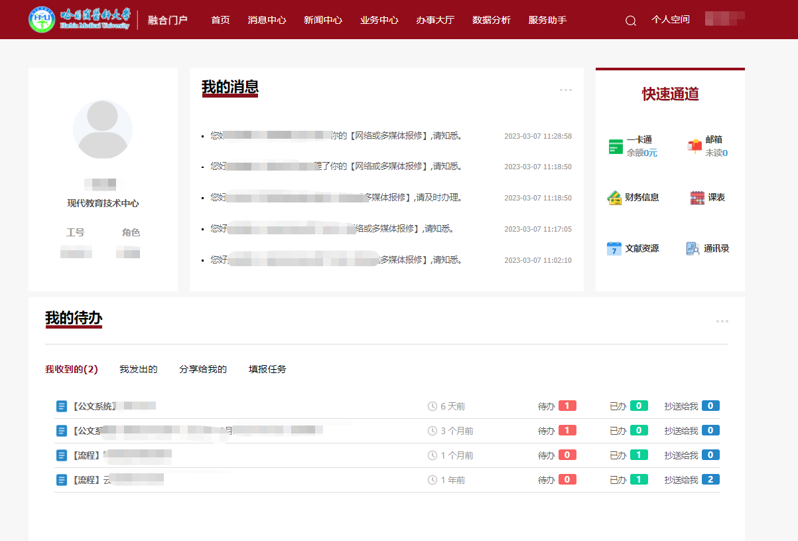Screen dimensions: 798x541
Task: Open the 一卡通 card icon
Action: point(616,147)
